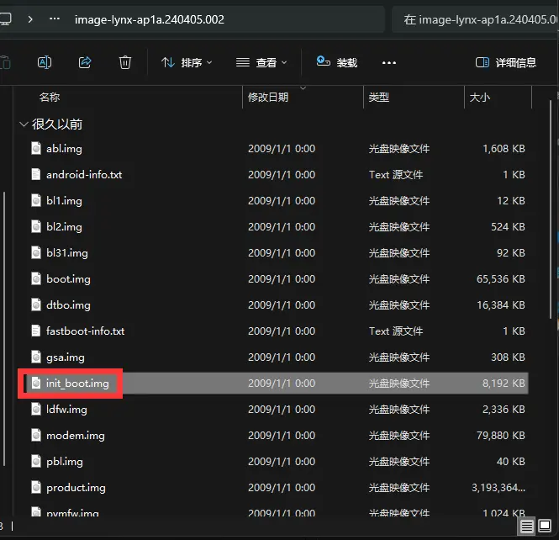Image resolution: width=559 pixels, height=540 pixels.
Task: Click the gsa.img file name
Action: point(66,357)
